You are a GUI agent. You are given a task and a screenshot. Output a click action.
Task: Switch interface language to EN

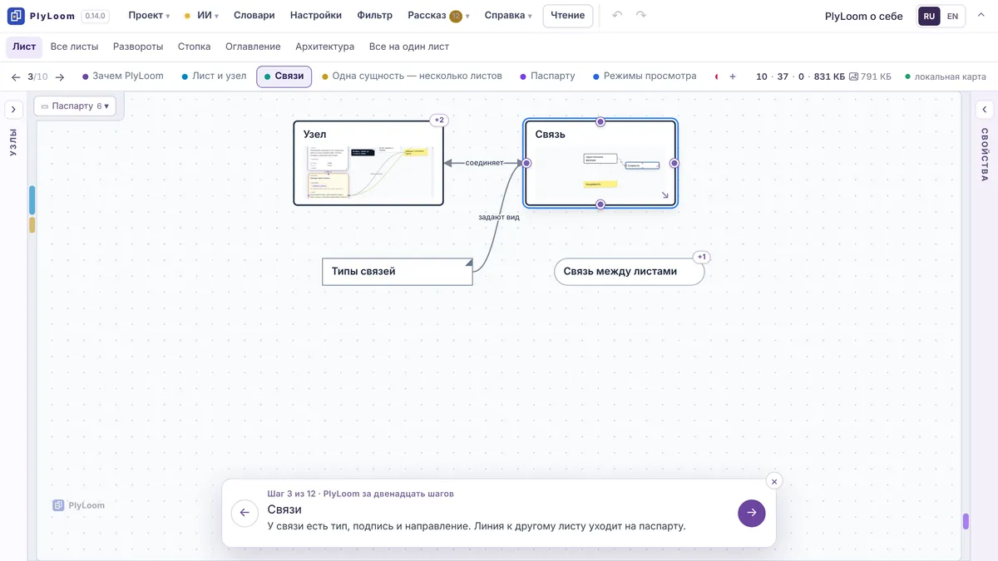(952, 16)
